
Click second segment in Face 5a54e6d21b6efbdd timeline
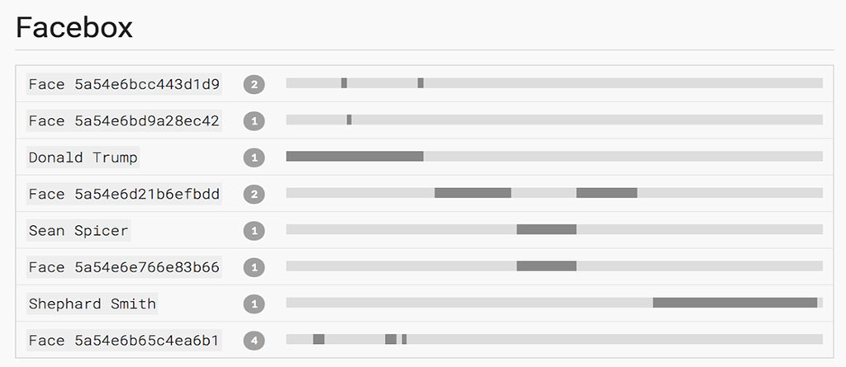[606, 193]
